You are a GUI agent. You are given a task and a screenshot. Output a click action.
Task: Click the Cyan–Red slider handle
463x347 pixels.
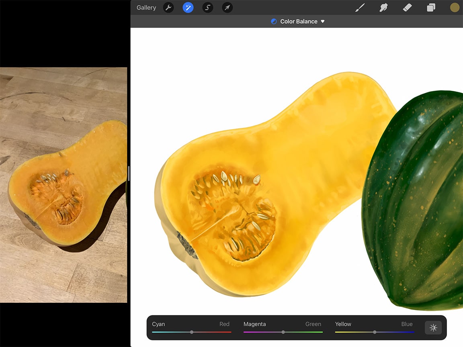192,332
